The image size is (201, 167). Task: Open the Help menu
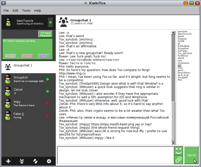coord(38,10)
